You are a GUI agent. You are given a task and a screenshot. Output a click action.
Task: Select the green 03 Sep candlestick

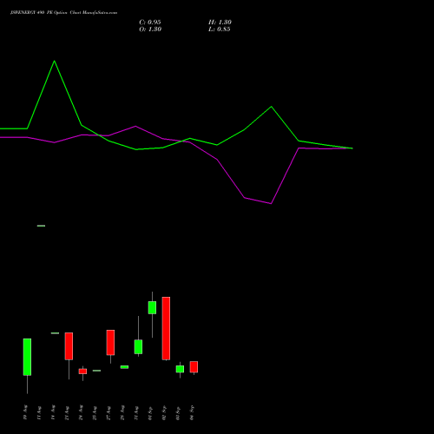tap(180, 369)
